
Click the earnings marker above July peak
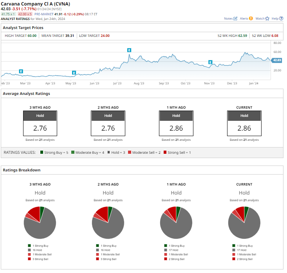point(129,50)
